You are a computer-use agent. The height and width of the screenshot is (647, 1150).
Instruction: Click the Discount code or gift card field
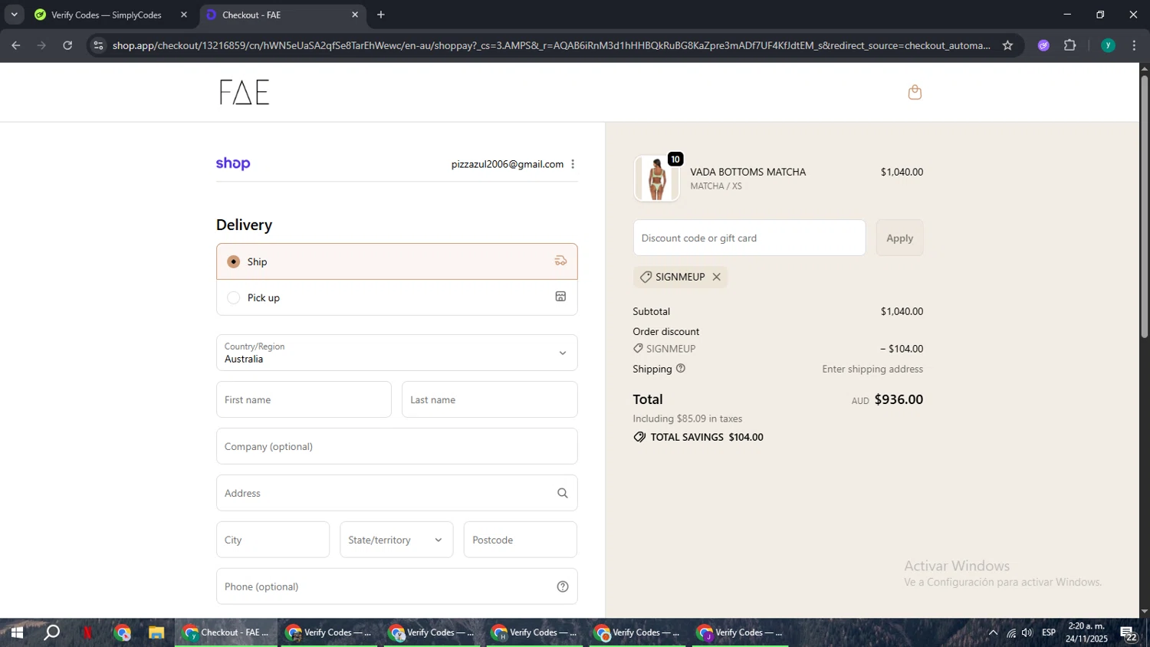pos(749,238)
